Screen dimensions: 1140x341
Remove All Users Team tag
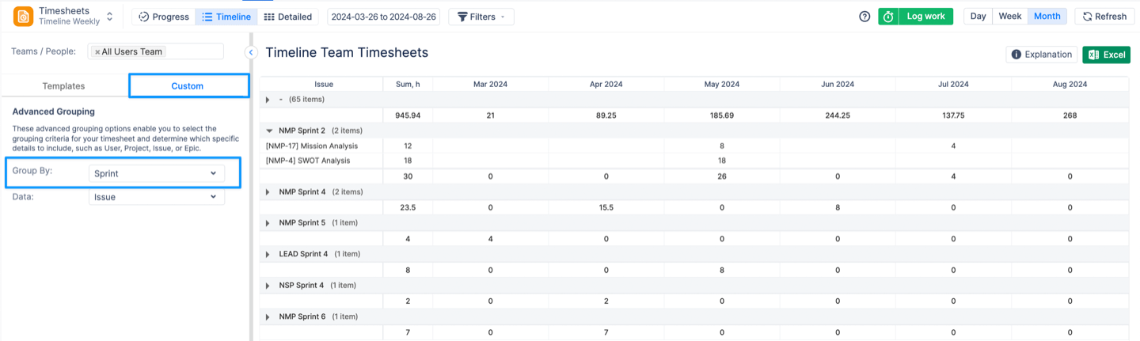tap(97, 52)
